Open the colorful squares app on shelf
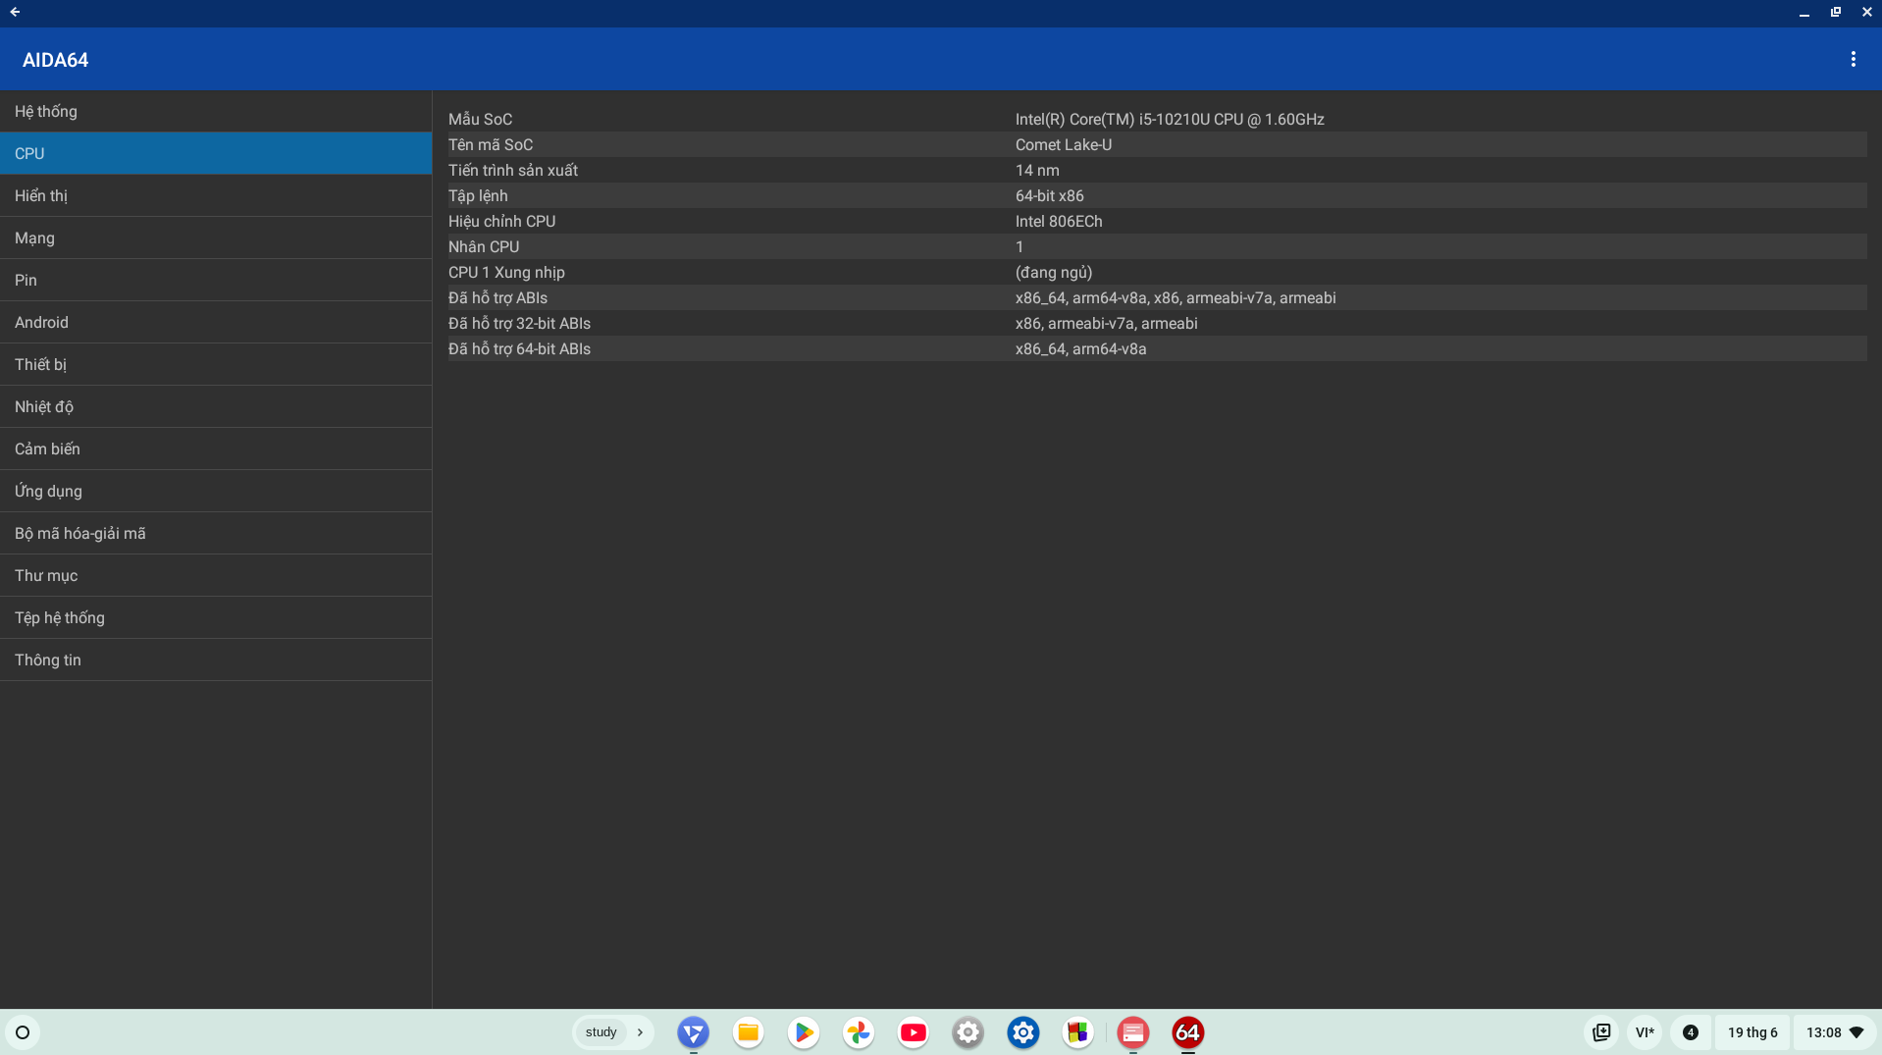Screen dimensions: 1882x1055 tap(1077, 1032)
